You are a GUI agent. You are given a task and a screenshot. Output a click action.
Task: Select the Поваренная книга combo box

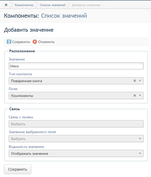pyautogui.click(x=76, y=81)
